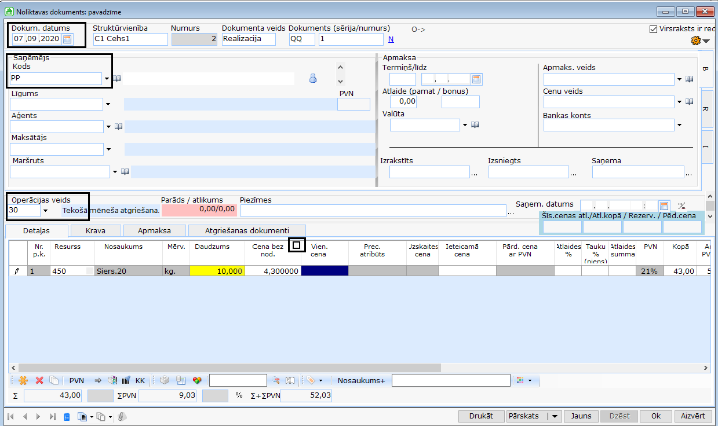Image resolution: width=718 pixels, height=426 pixels.
Task: Open the lookup book beside Saņēmējs Kods
Action: tap(117, 79)
